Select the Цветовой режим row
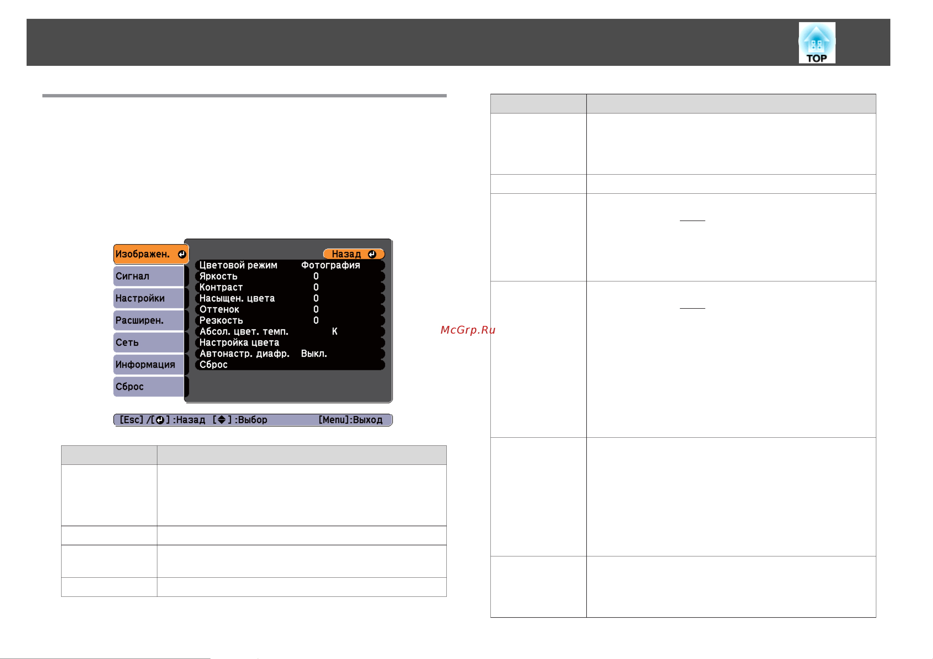 [290, 265]
